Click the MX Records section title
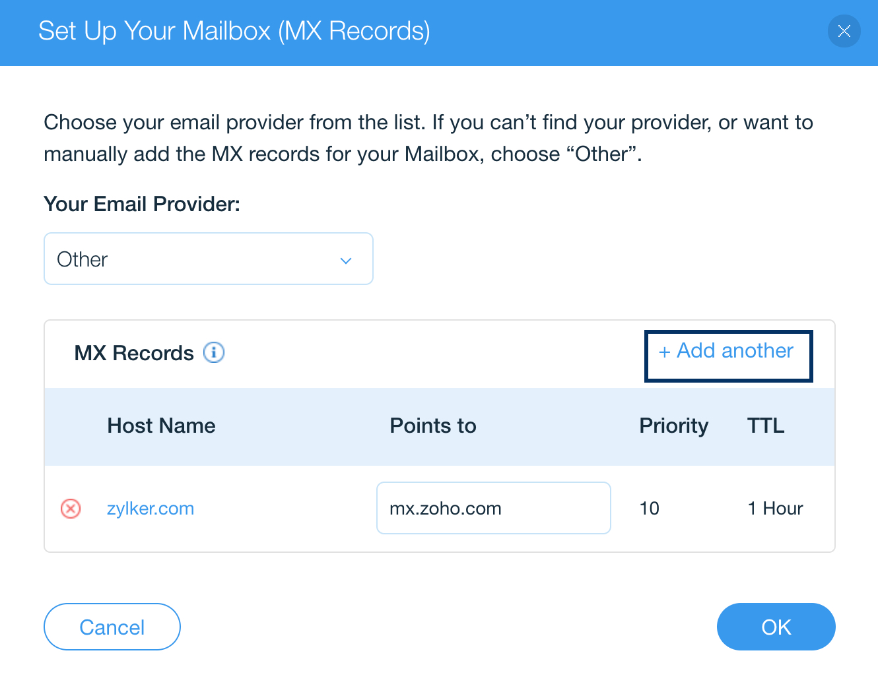Image resolution: width=878 pixels, height=694 pixels. pos(134,353)
